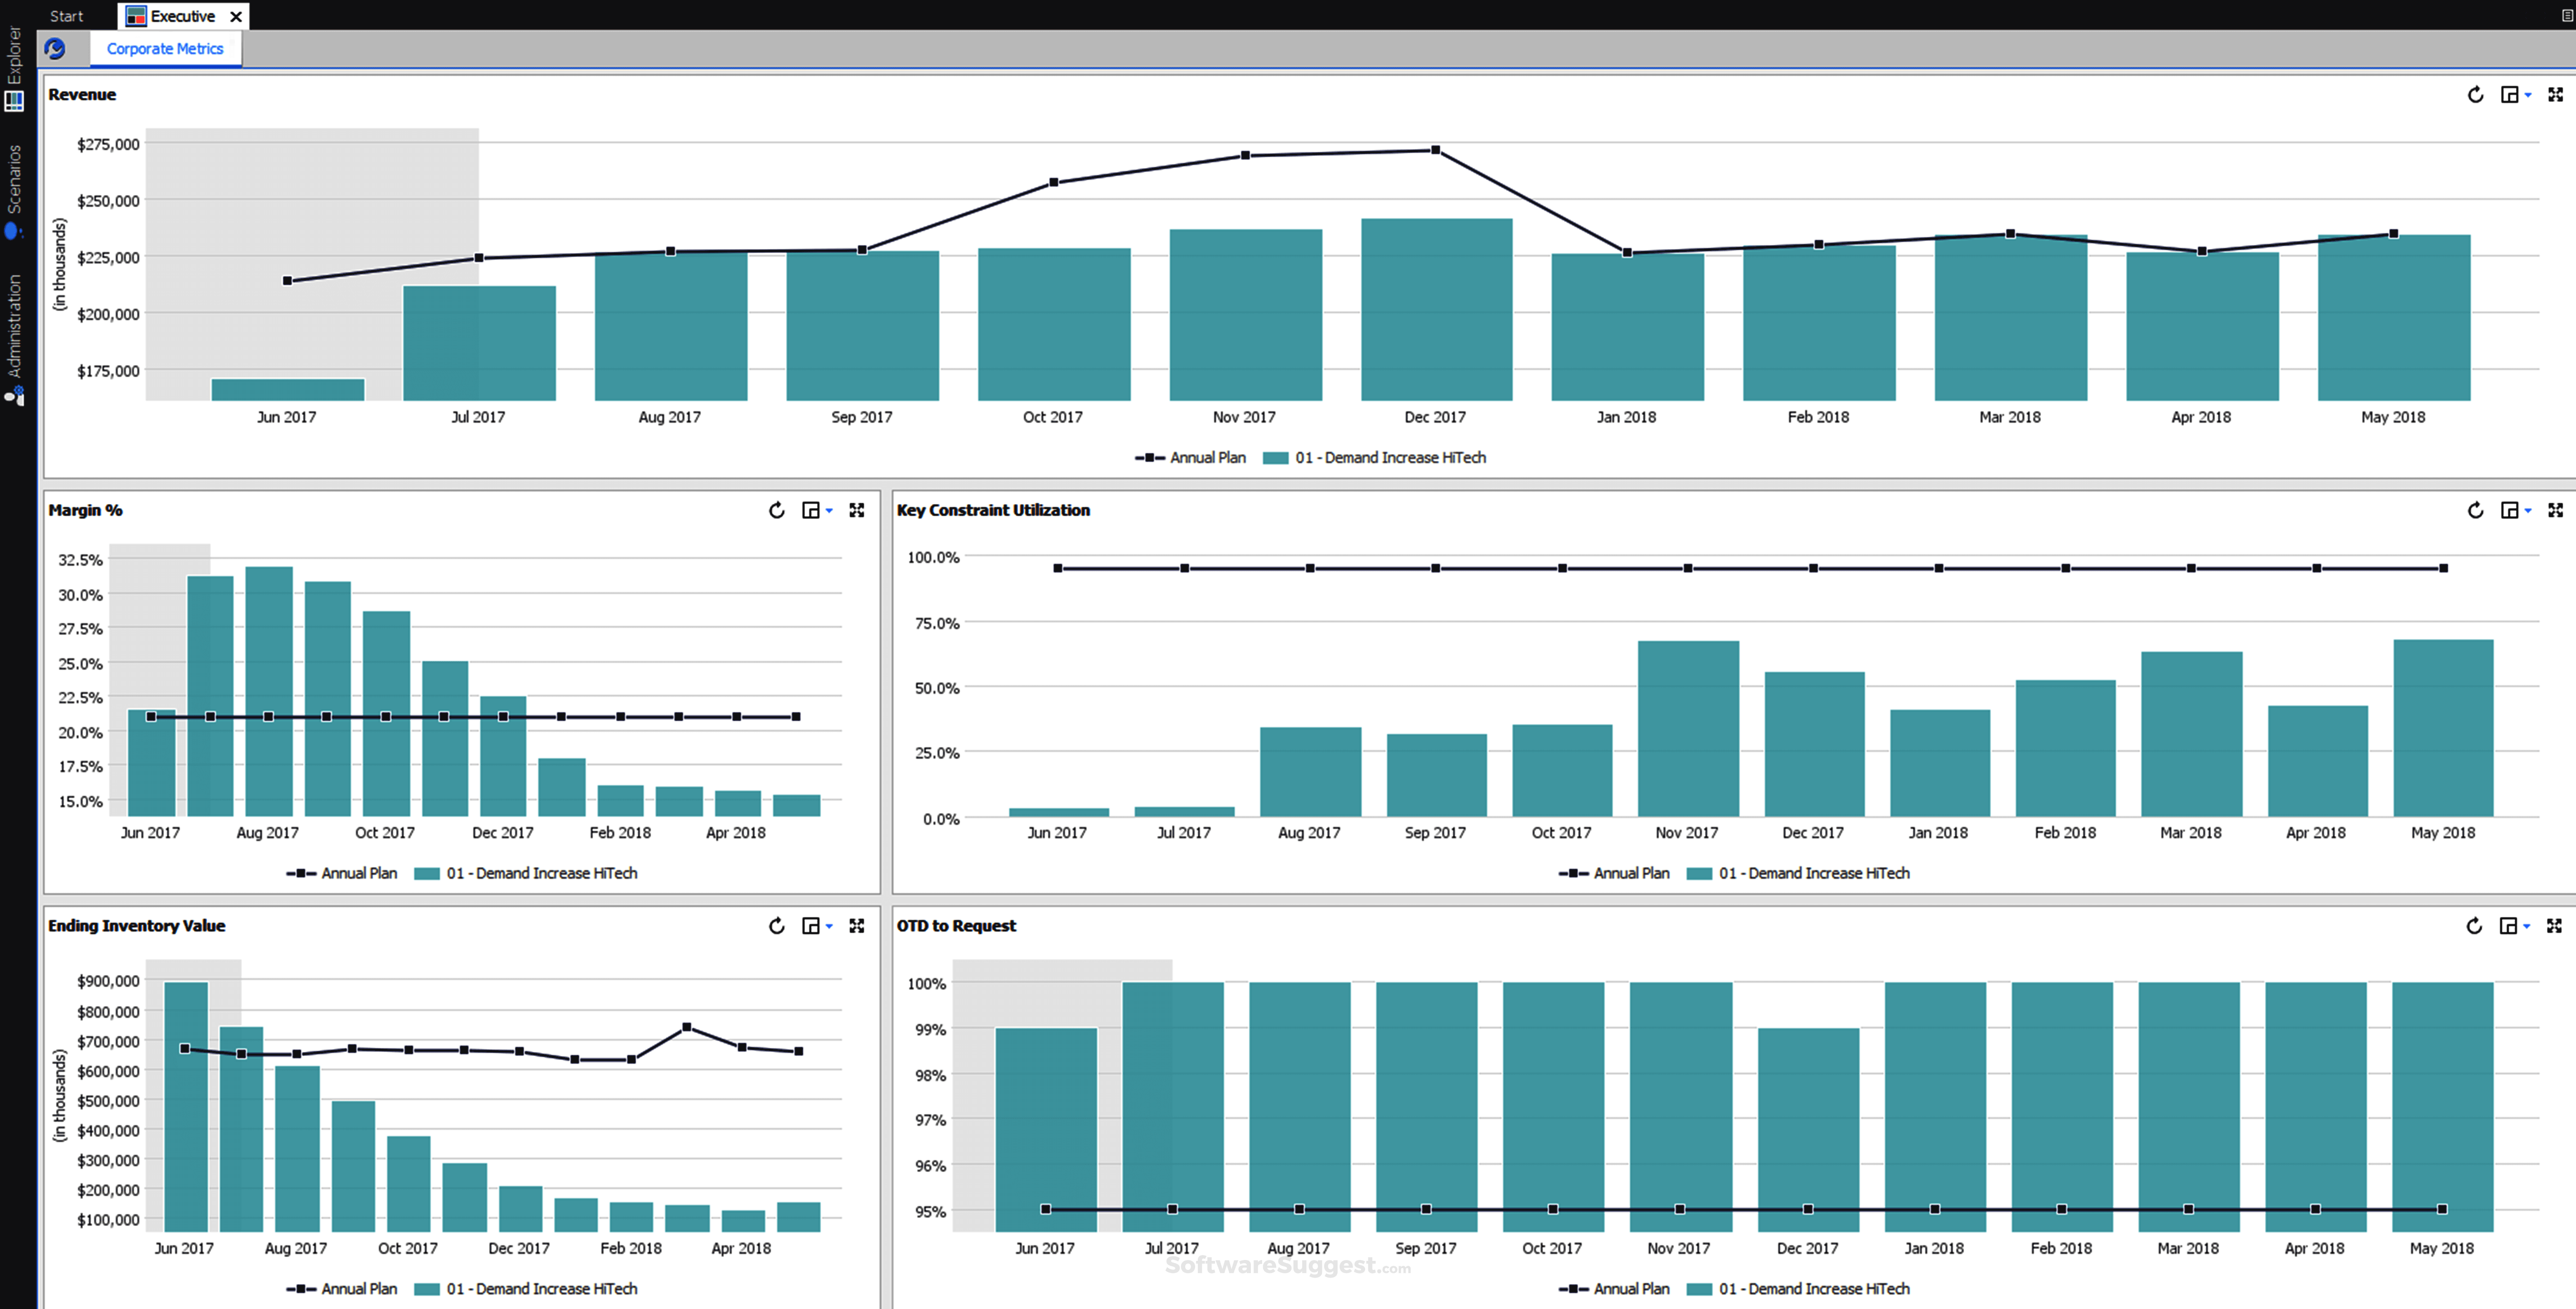Image resolution: width=2576 pixels, height=1309 pixels.
Task: Maximize the Margin % panel to fullscreen
Action: [x=857, y=510]
